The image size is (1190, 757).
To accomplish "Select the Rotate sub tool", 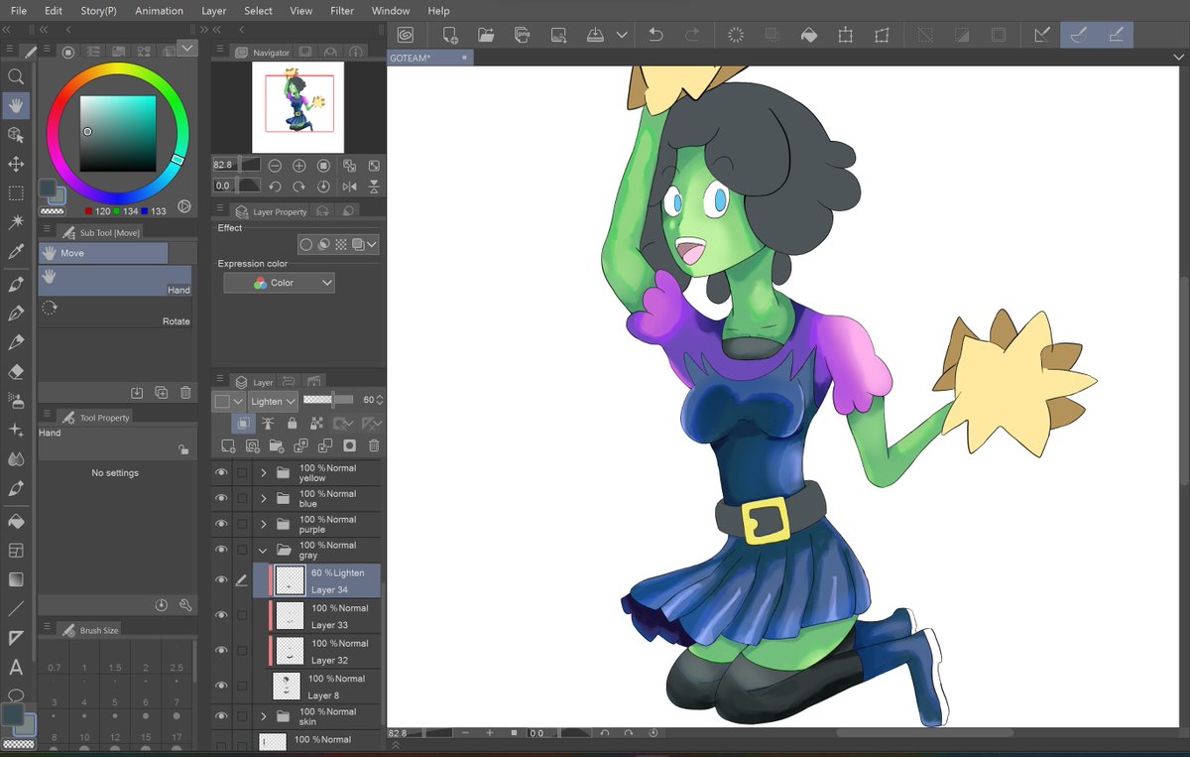I will pyautogui.click(x=115, y=313).
